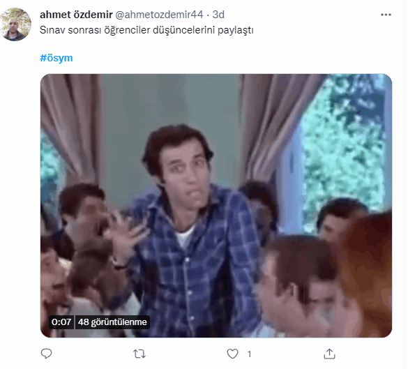408x369 pixels.
Task: Play the video by clicking its thumbnail
Action: click(x=218, y=207)
